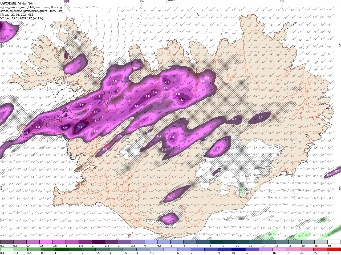Click the '1.1' precipitation value on the map
Screen dimensions: 341x255
tap(216, 149)
